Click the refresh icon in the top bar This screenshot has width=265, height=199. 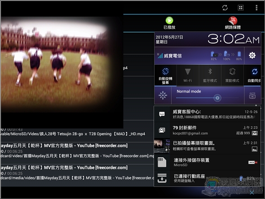point(225,8)
